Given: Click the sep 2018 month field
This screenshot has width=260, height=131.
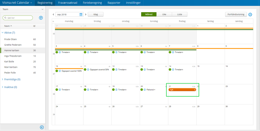Looking at the screenshot, I should point(68,14).
